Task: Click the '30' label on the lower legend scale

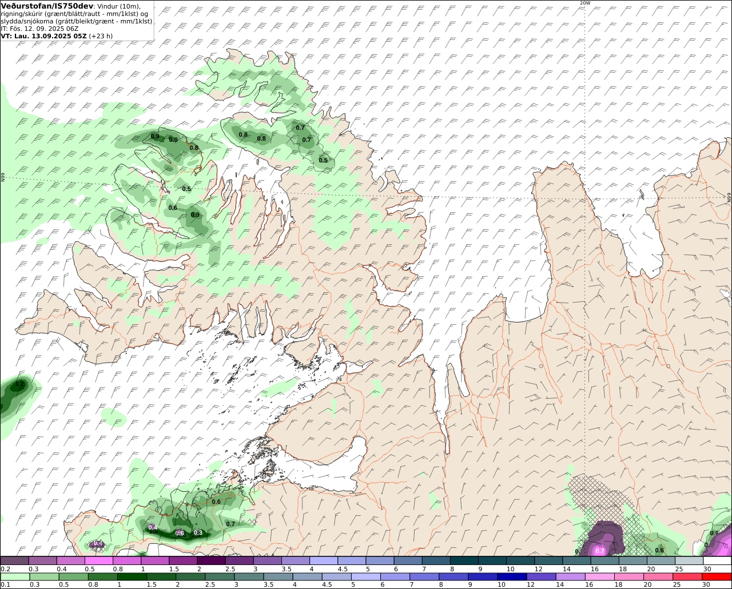Action: [707, 585]
